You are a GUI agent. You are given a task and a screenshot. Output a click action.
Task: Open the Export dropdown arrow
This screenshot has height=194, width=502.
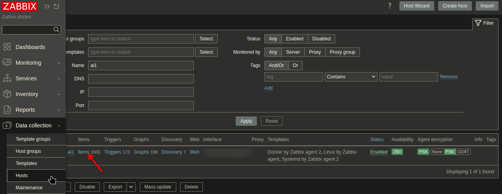(x=131, y=187)
